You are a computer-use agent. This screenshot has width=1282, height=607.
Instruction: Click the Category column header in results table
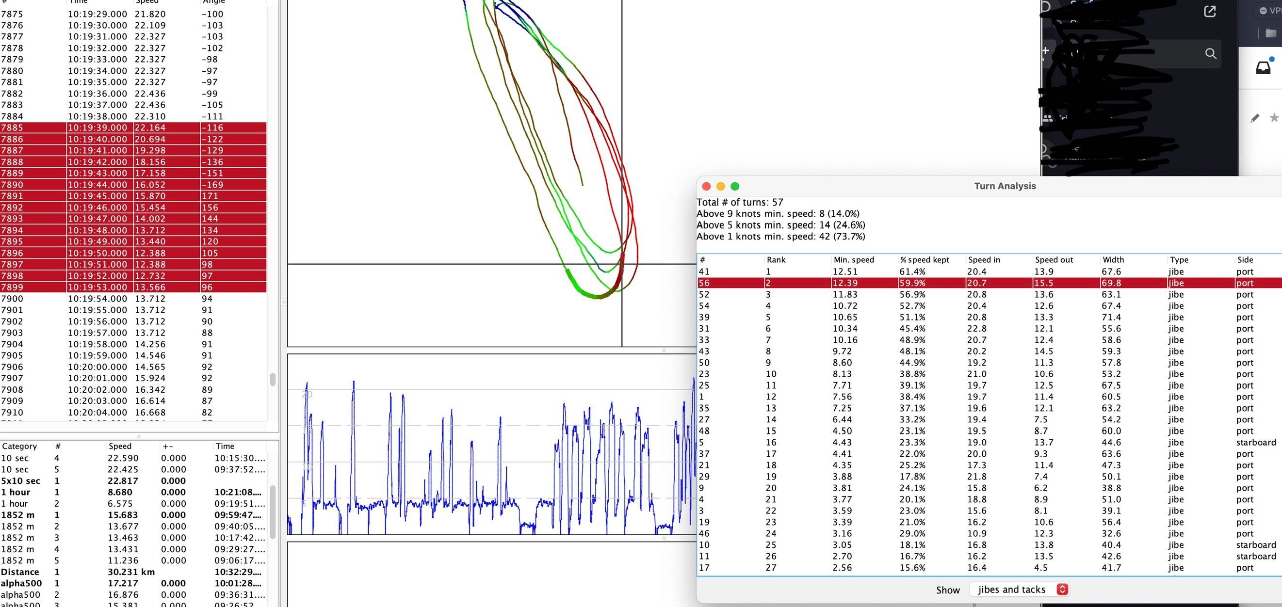click(x=19, y=447)
